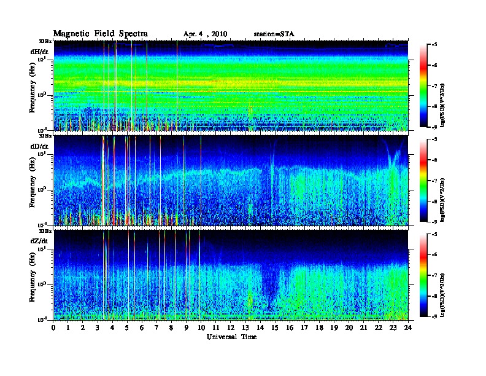Click the hour 22 tick label
This screenshot has width=486, height=376.
379,327
